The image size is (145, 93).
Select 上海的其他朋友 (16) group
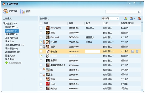[x=15, y=45]
